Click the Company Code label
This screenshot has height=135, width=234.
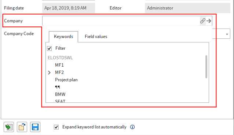[x=19, y=34]
